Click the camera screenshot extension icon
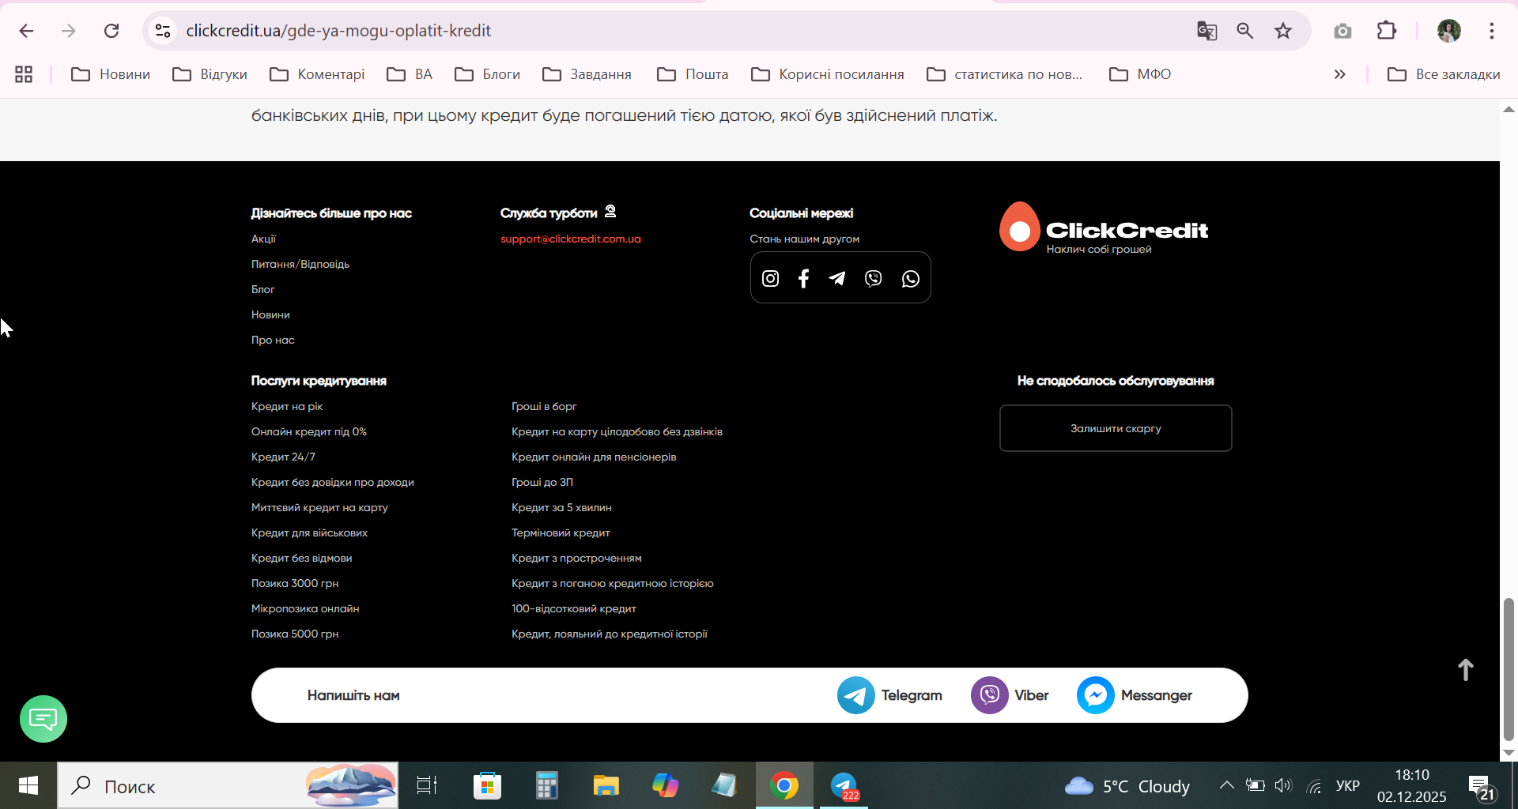The image size is (1518, 809). point(1342,31)
